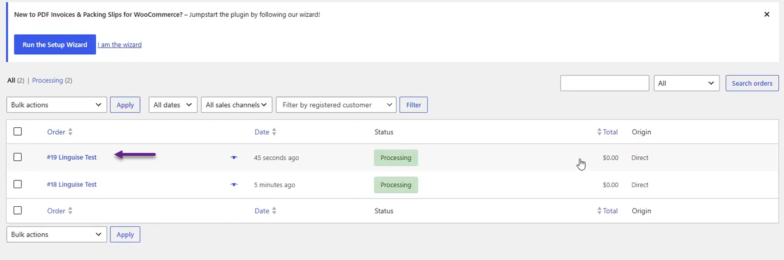This screenshot has width=784, height=260.
Task: Sort by Date using header sort arrows
Action: [274, 132]
